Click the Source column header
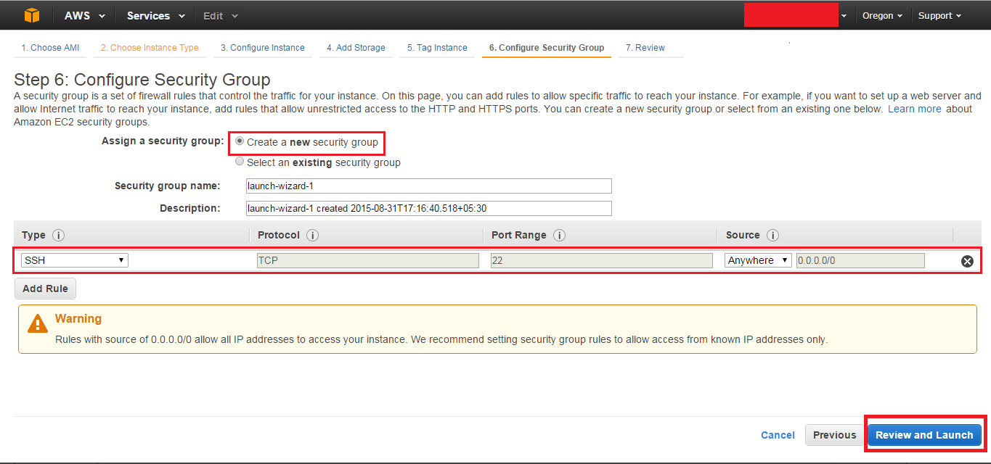 point(743,236)
